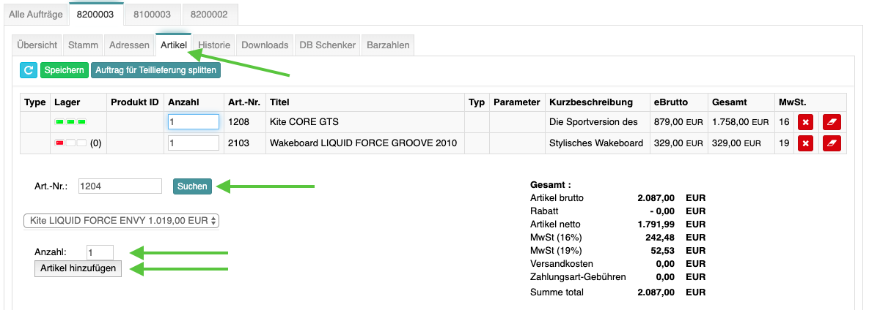
Task: Click the blue refresh icon button
Action: coord(29,70)
